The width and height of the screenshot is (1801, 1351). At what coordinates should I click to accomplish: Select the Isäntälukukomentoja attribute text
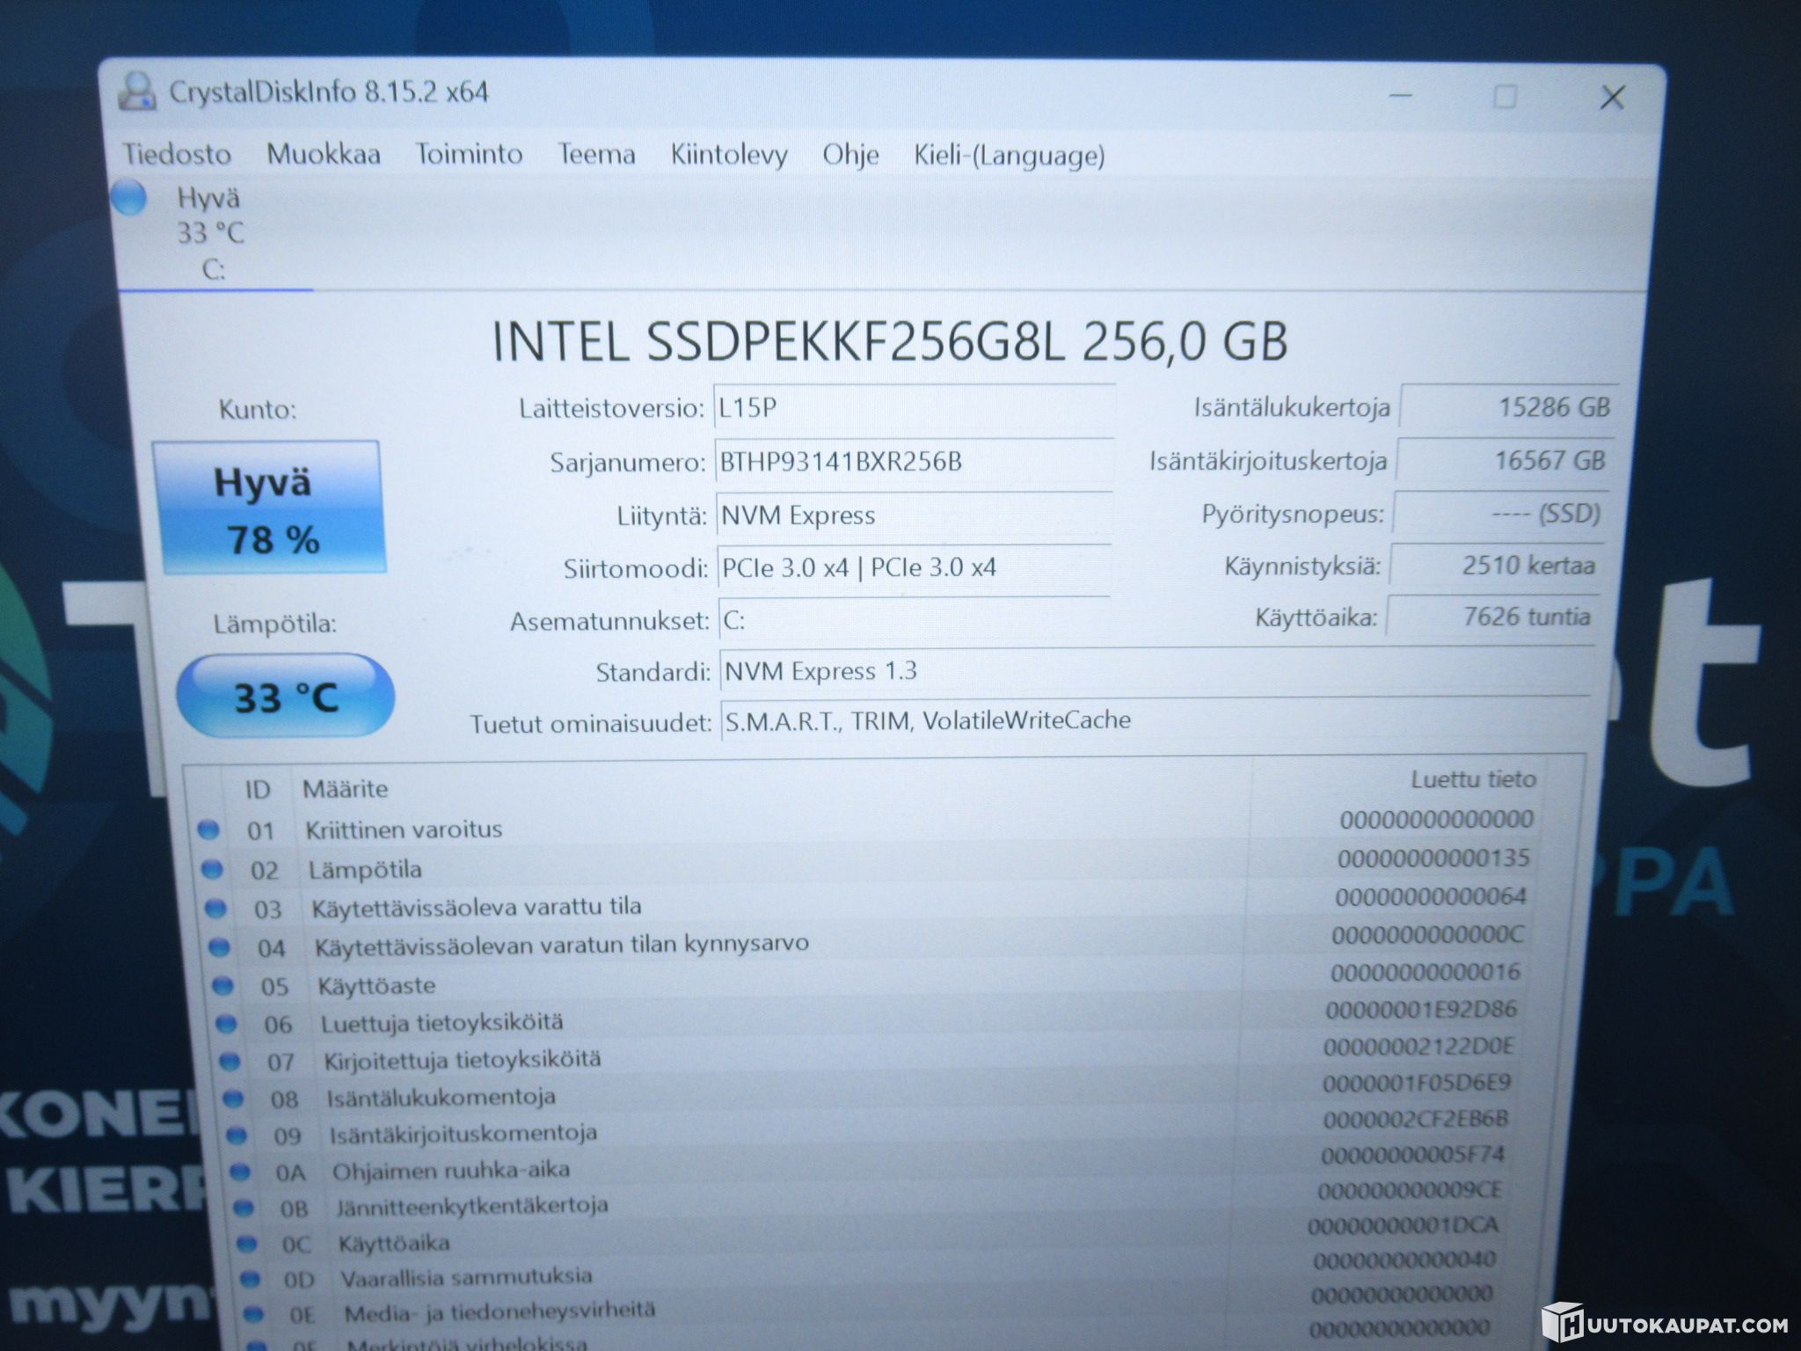[x=441, y=1098]
